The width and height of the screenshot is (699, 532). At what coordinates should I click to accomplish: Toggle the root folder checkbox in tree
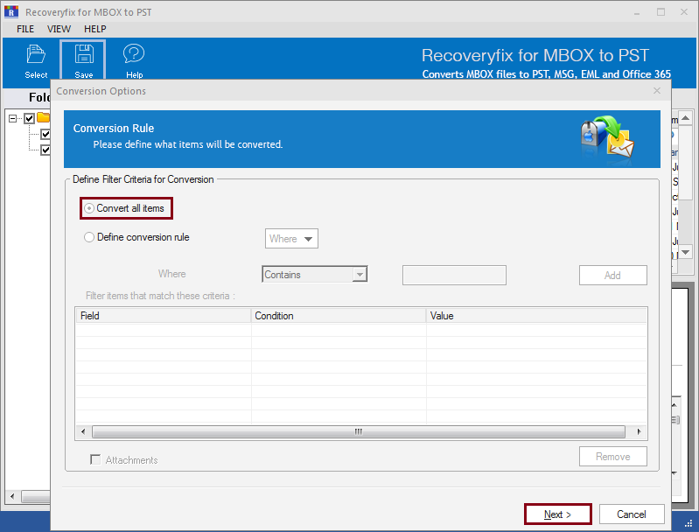[30, 119]
